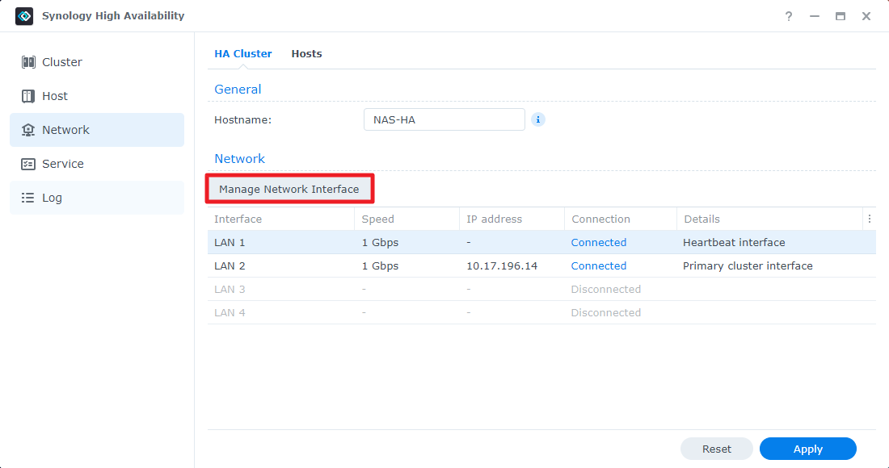This screenshot has width=889, height=468.
Task: Edit the NAS-HA hostname field
Action: [x=444, y=119]
